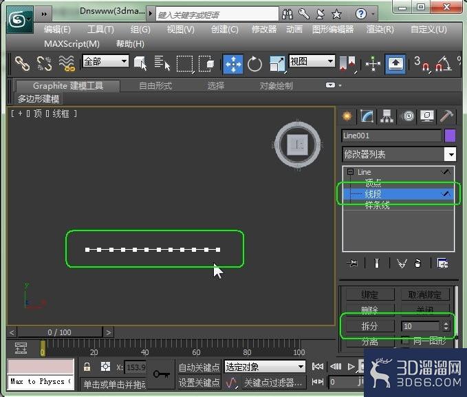The image size is (467, 397).
Task: Toggle selection lock padlock icon
Action: 87,367
